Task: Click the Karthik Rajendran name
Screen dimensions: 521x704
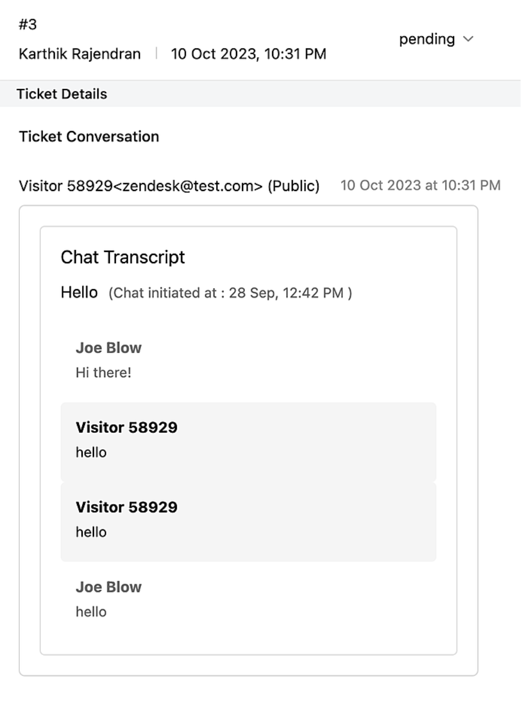Action: (x=80, y=54)
